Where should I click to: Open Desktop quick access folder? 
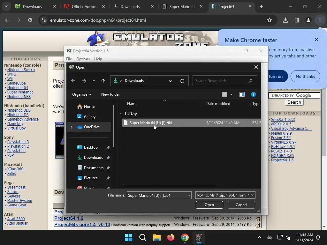(x=91, y=147)
